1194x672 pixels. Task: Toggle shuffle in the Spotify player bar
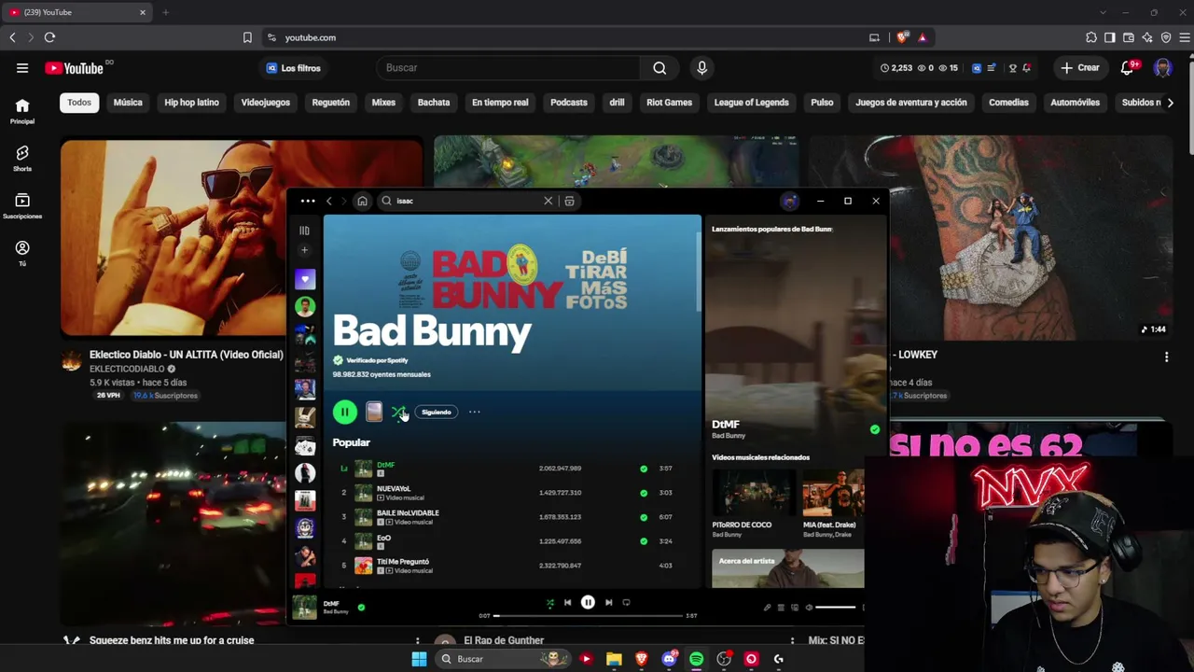[x=550, y=603]
